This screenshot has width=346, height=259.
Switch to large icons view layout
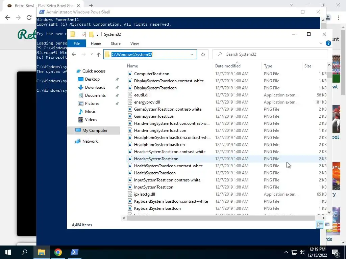327,225
